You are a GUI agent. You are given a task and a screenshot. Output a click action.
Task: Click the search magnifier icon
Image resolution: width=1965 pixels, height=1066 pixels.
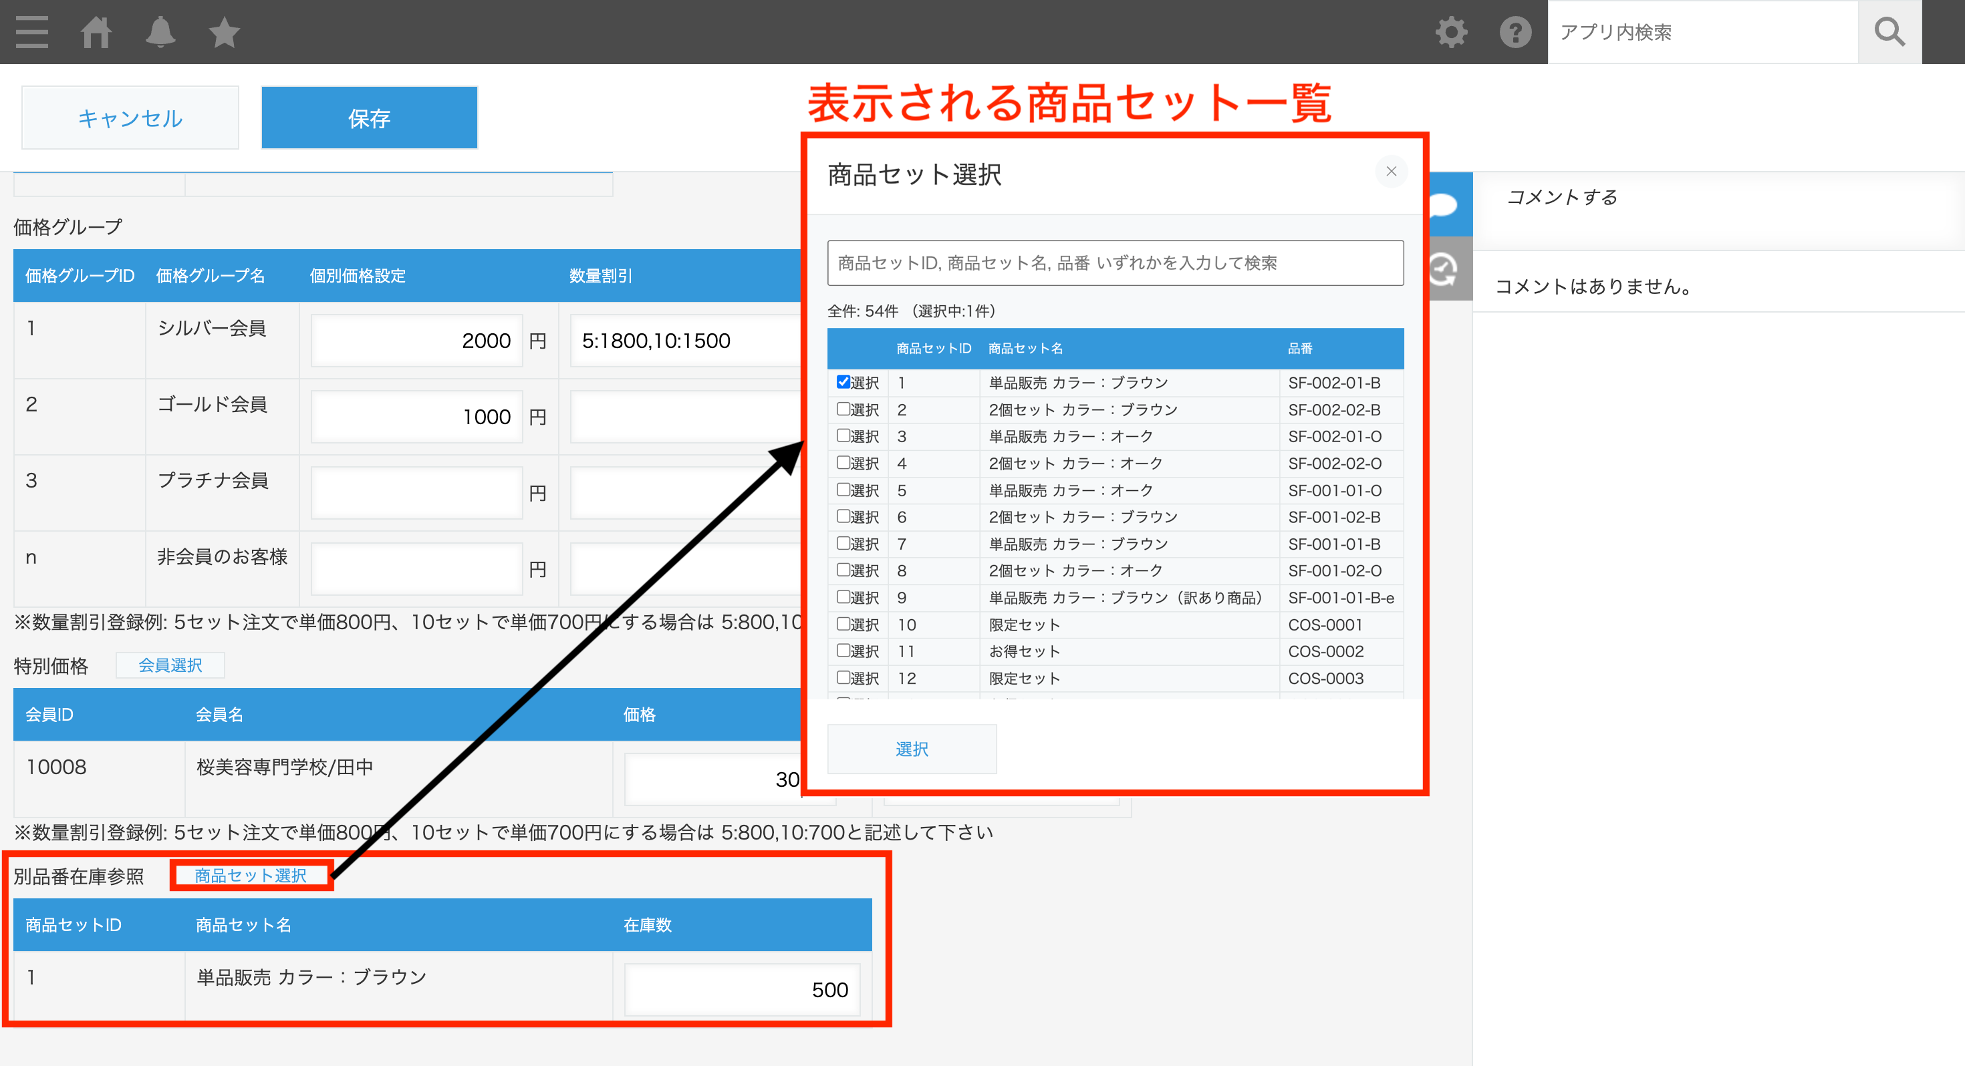pyautogui.click(x=1889, y=32)
